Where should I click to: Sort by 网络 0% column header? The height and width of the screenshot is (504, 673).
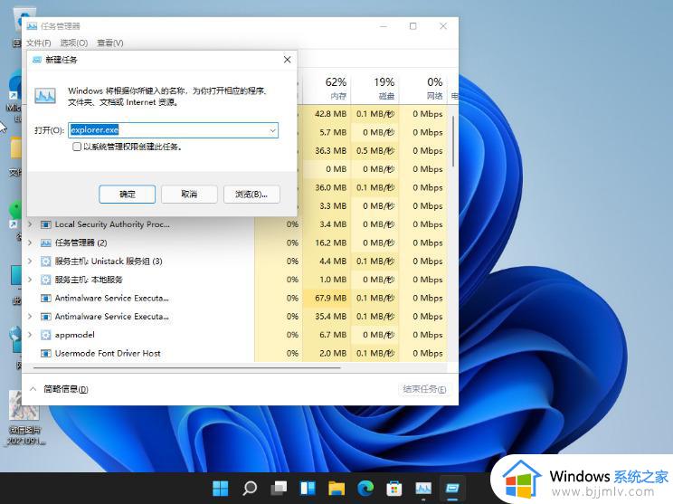[x=423, y=88]
